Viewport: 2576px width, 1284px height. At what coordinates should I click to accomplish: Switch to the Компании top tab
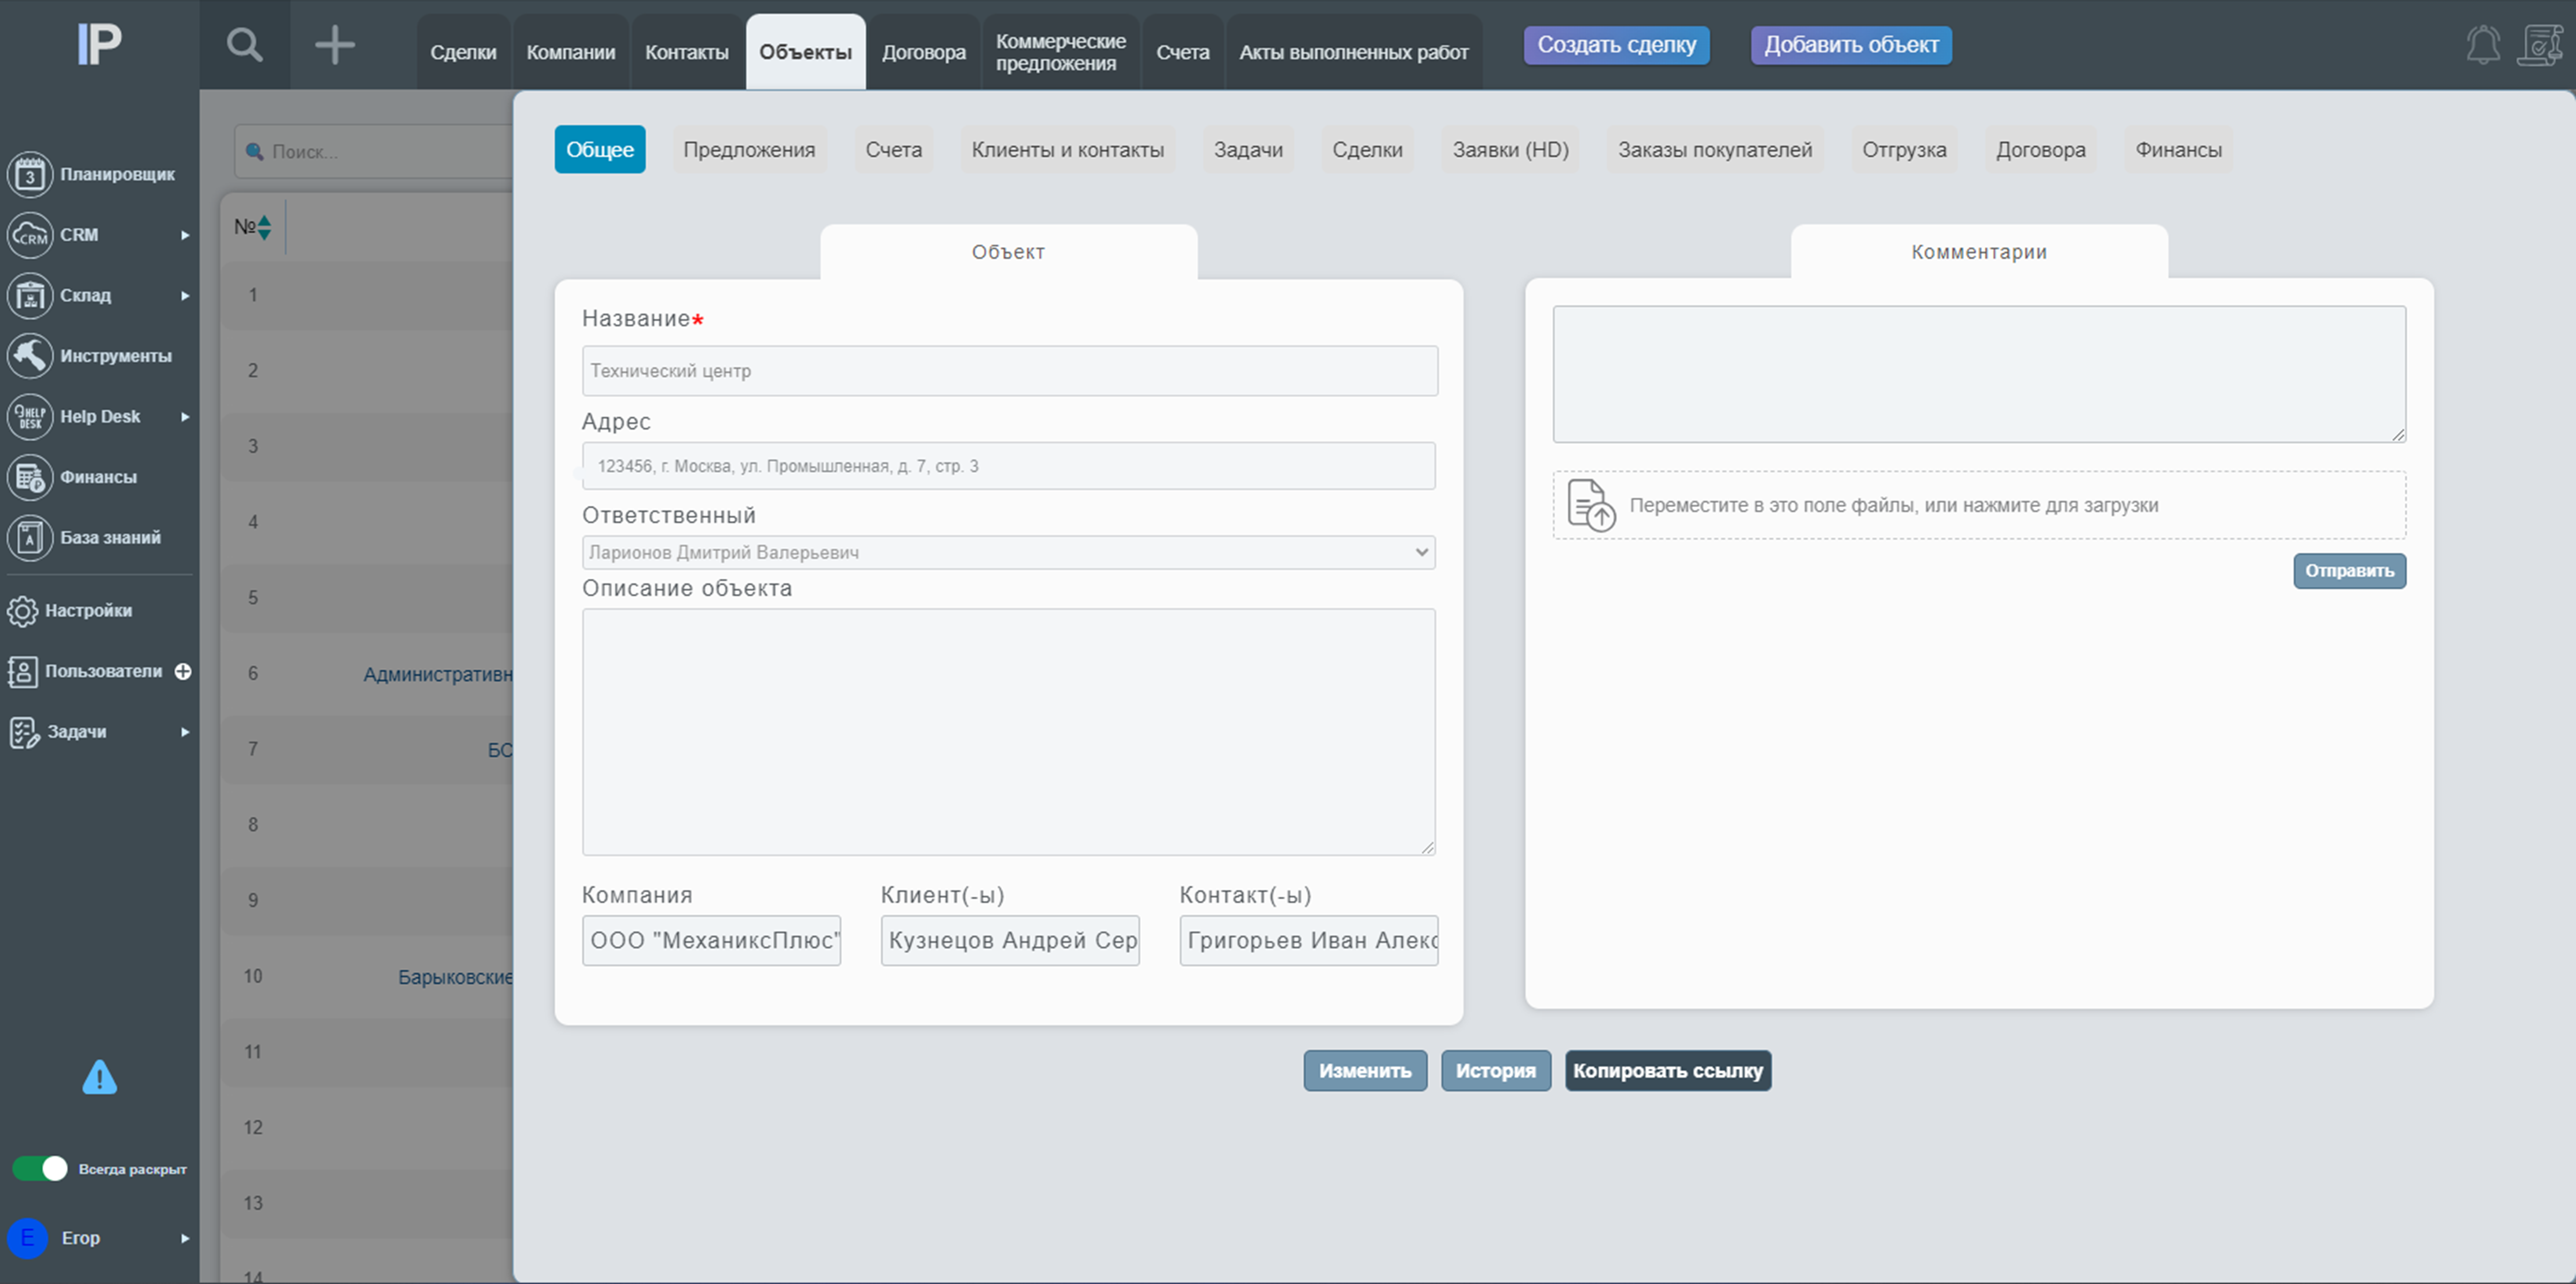click(571, 52)
